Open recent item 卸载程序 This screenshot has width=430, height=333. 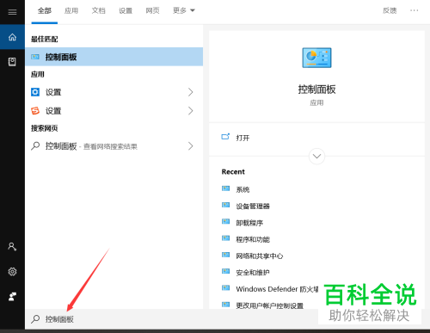[x=249, y=223]
